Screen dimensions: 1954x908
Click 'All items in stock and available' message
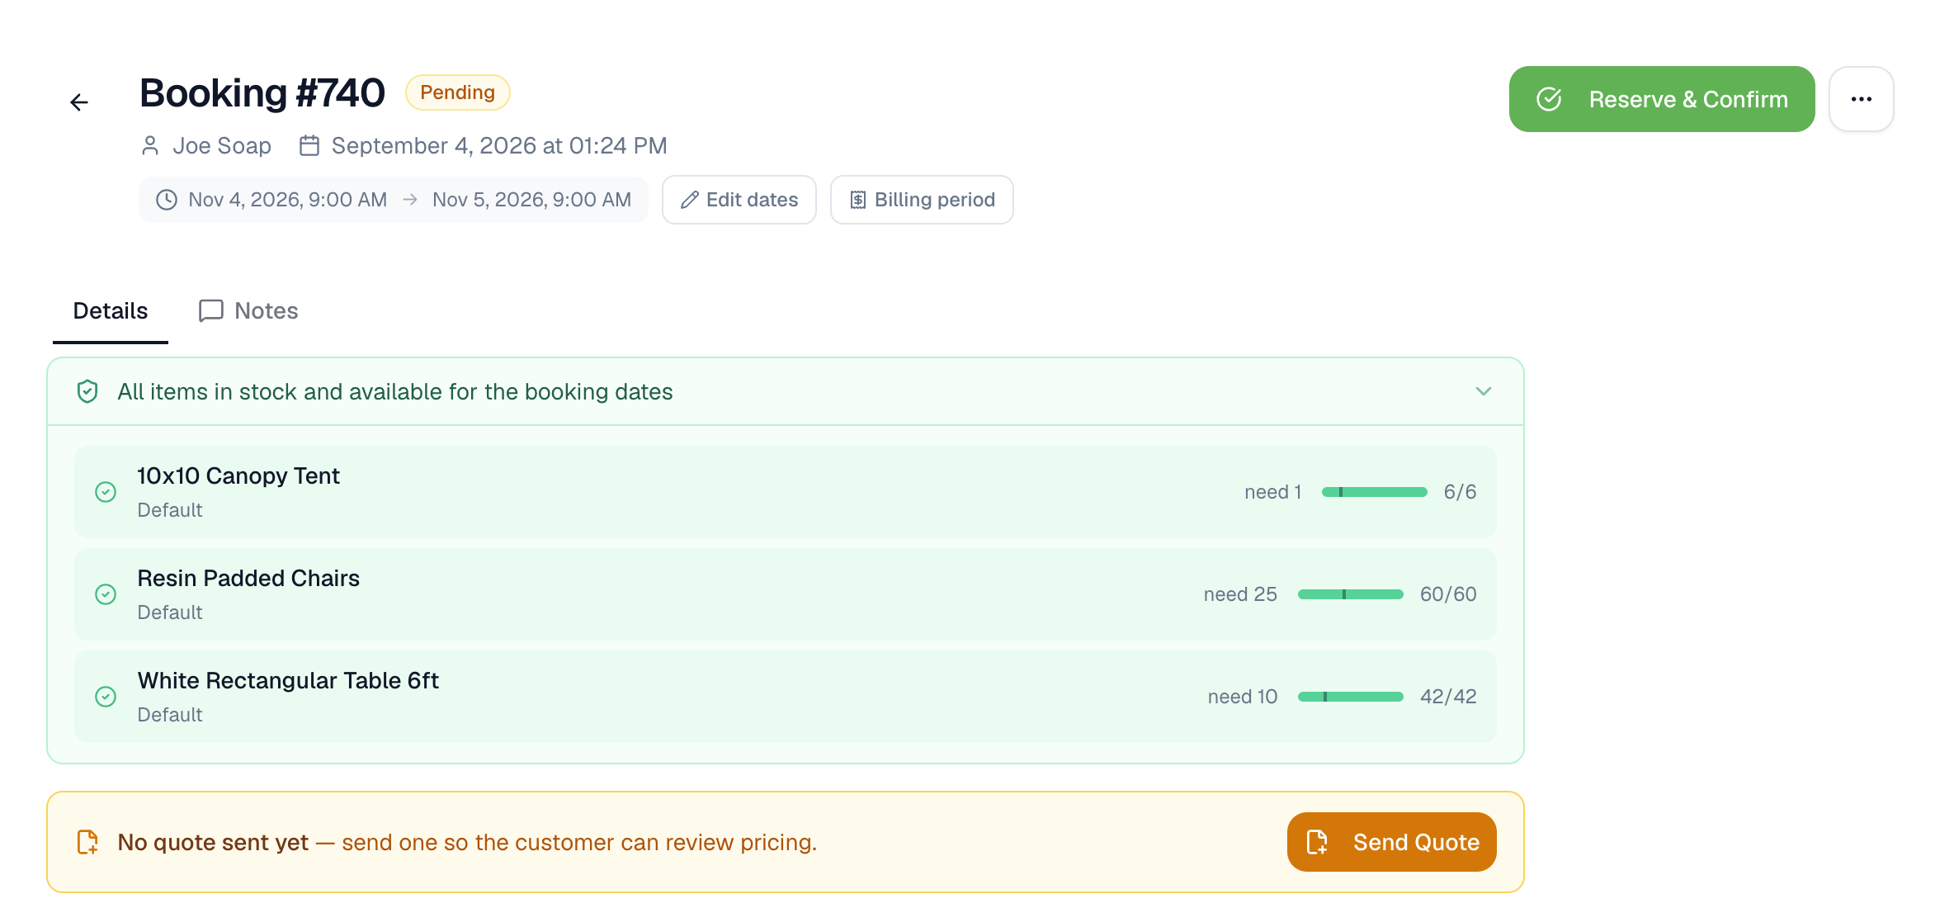click(395, 392)
